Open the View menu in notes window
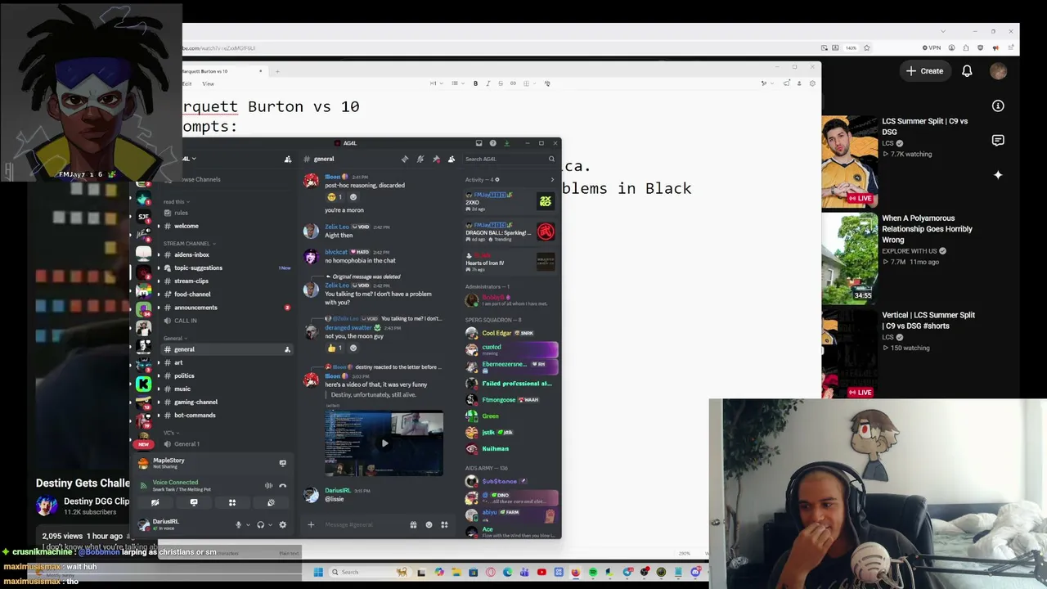Image resolution: width=1047 pixels, height=589 pixels. coord(208,83)
